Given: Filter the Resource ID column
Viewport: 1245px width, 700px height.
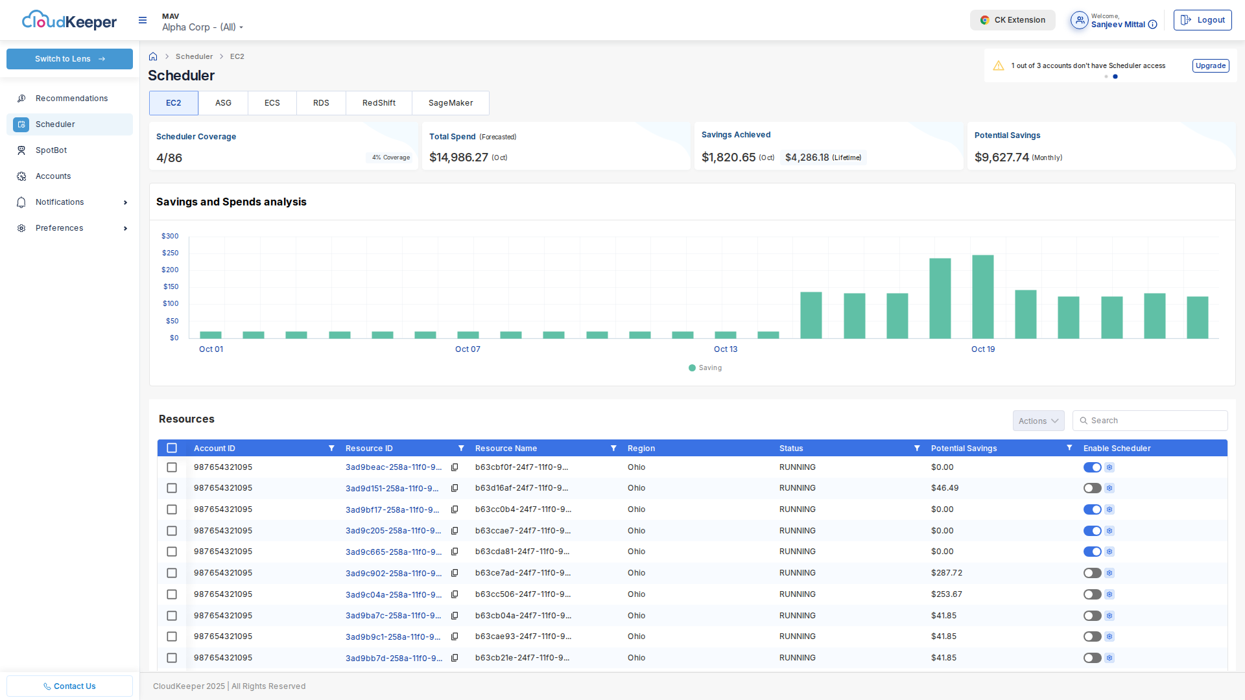Looking at the screenshot, I should [x=461, y=449].
